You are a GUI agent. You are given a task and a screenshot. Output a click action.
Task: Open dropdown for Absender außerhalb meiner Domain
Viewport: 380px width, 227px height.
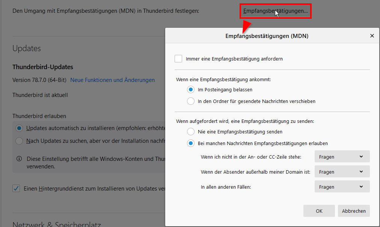tap(342, 172)
